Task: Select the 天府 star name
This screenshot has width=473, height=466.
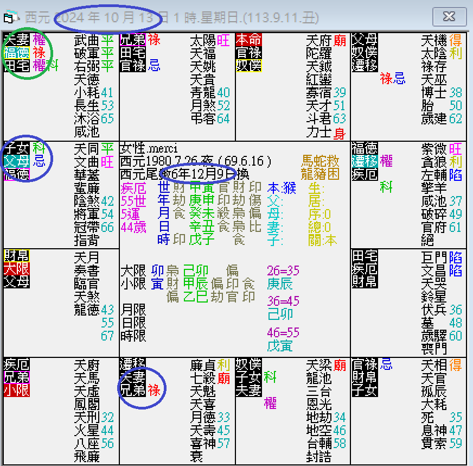Action: click(319, 41)
